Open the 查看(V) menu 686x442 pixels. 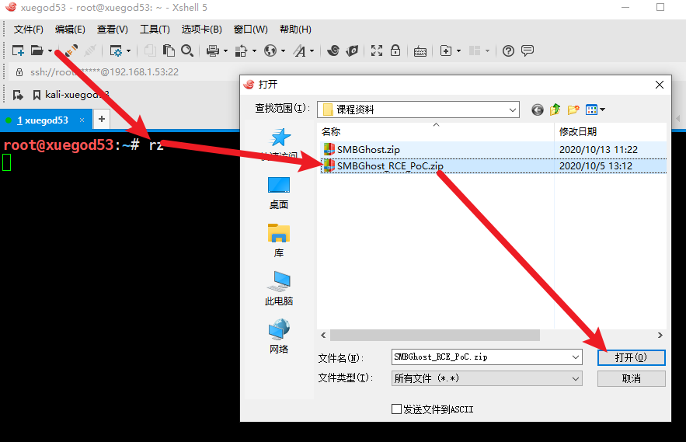(113, 30)
